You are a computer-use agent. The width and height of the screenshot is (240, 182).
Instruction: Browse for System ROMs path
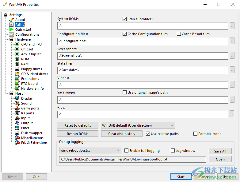(232, 26)
